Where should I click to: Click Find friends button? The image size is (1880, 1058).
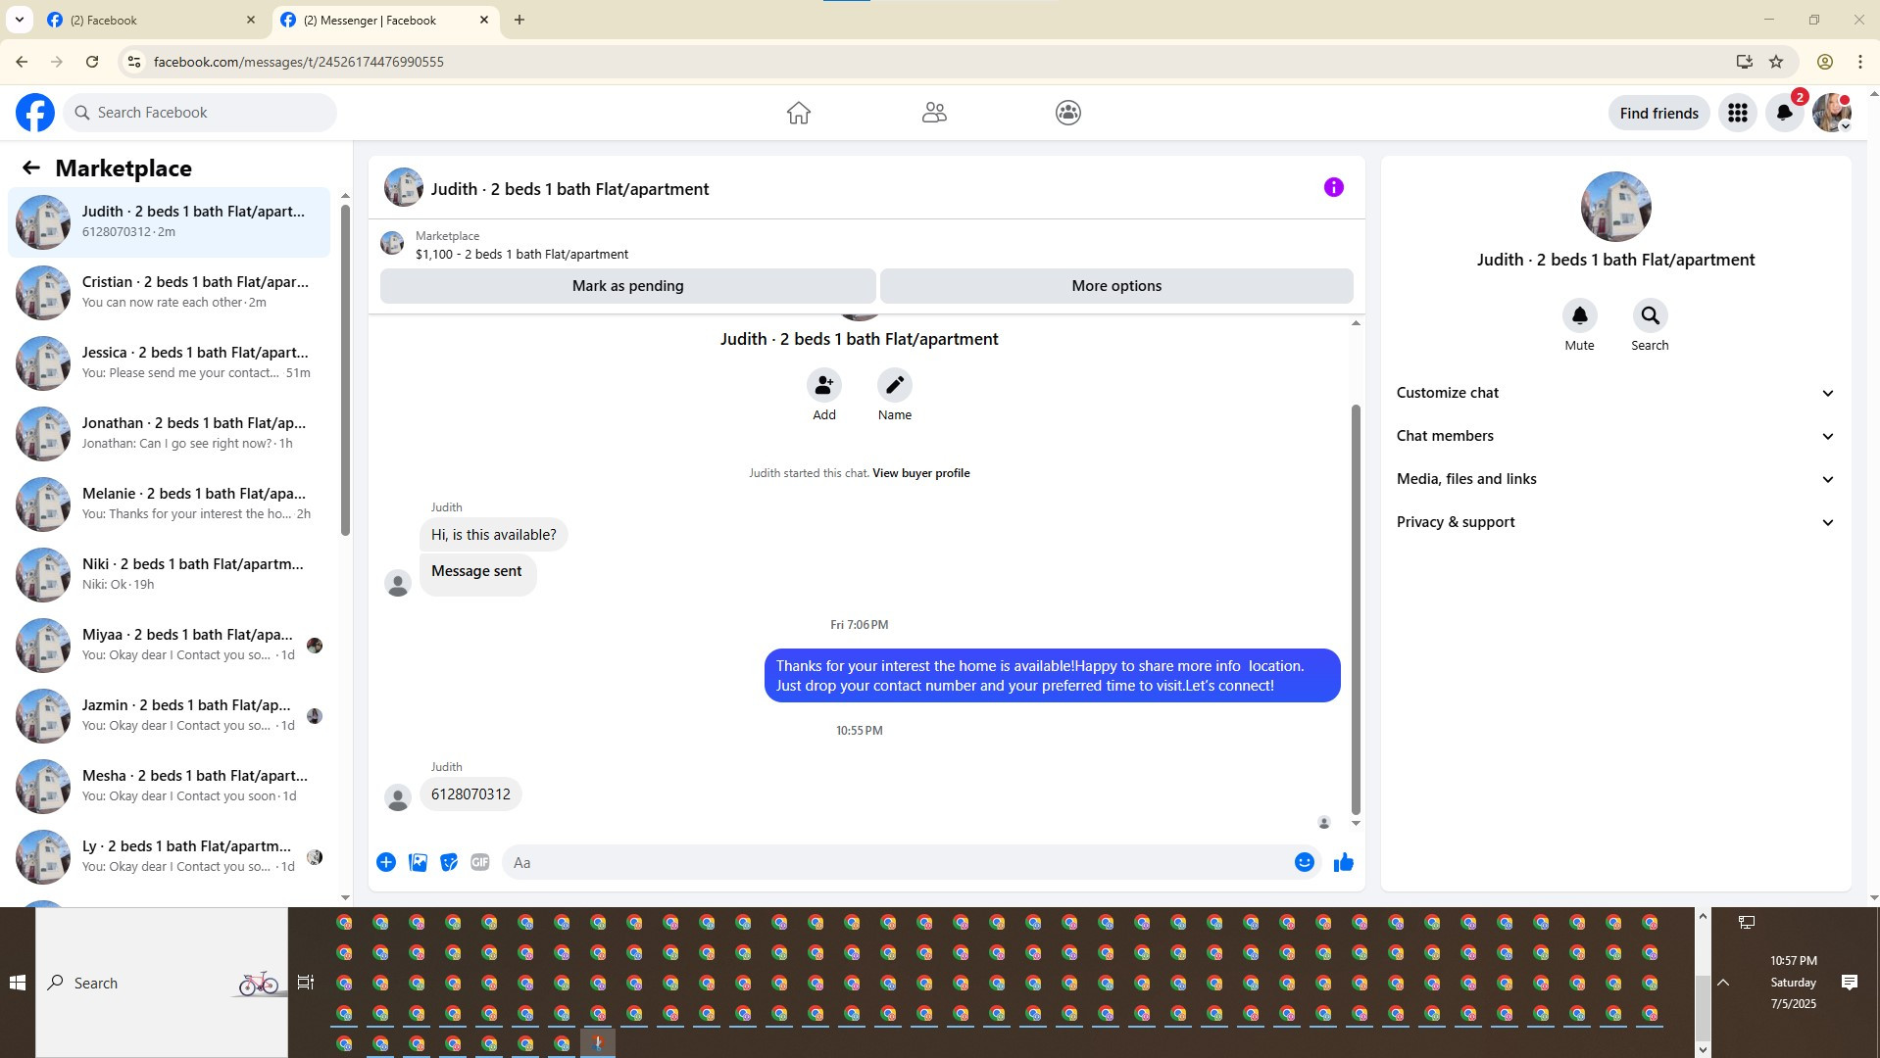click(1658, 113)
